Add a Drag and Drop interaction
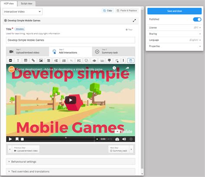 pyautogui.click(x=86, y=60)
